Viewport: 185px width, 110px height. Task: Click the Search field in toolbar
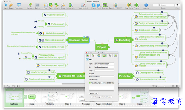click(163, 5)
